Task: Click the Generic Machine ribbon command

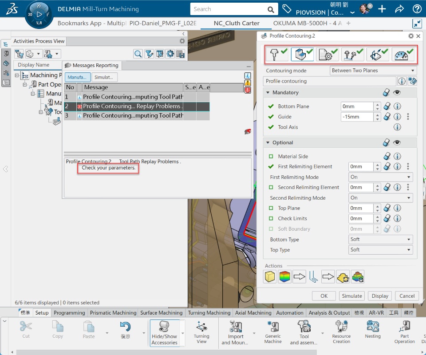Action: pos(273,332)
